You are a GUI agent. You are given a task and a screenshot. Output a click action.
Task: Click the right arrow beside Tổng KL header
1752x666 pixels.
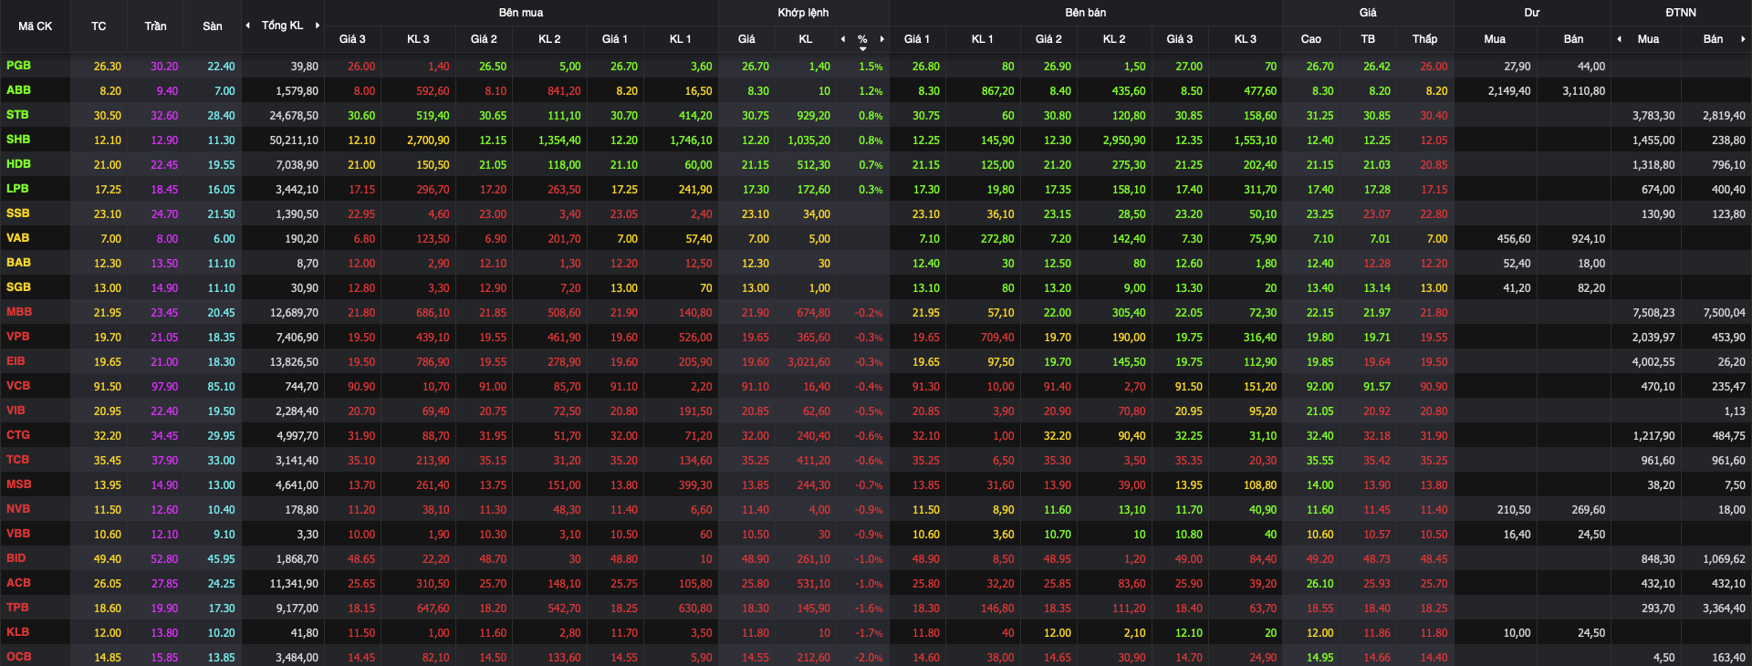(x=317, y=26)
